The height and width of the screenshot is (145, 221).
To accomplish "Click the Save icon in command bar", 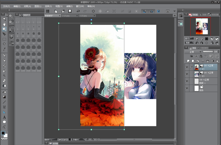I will (x=70, y=11).
